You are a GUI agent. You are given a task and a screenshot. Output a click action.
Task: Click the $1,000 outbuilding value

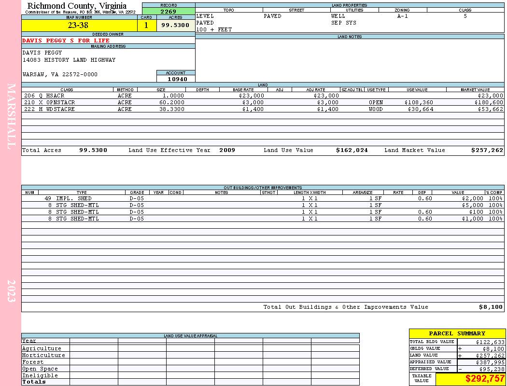click(472, 219)
